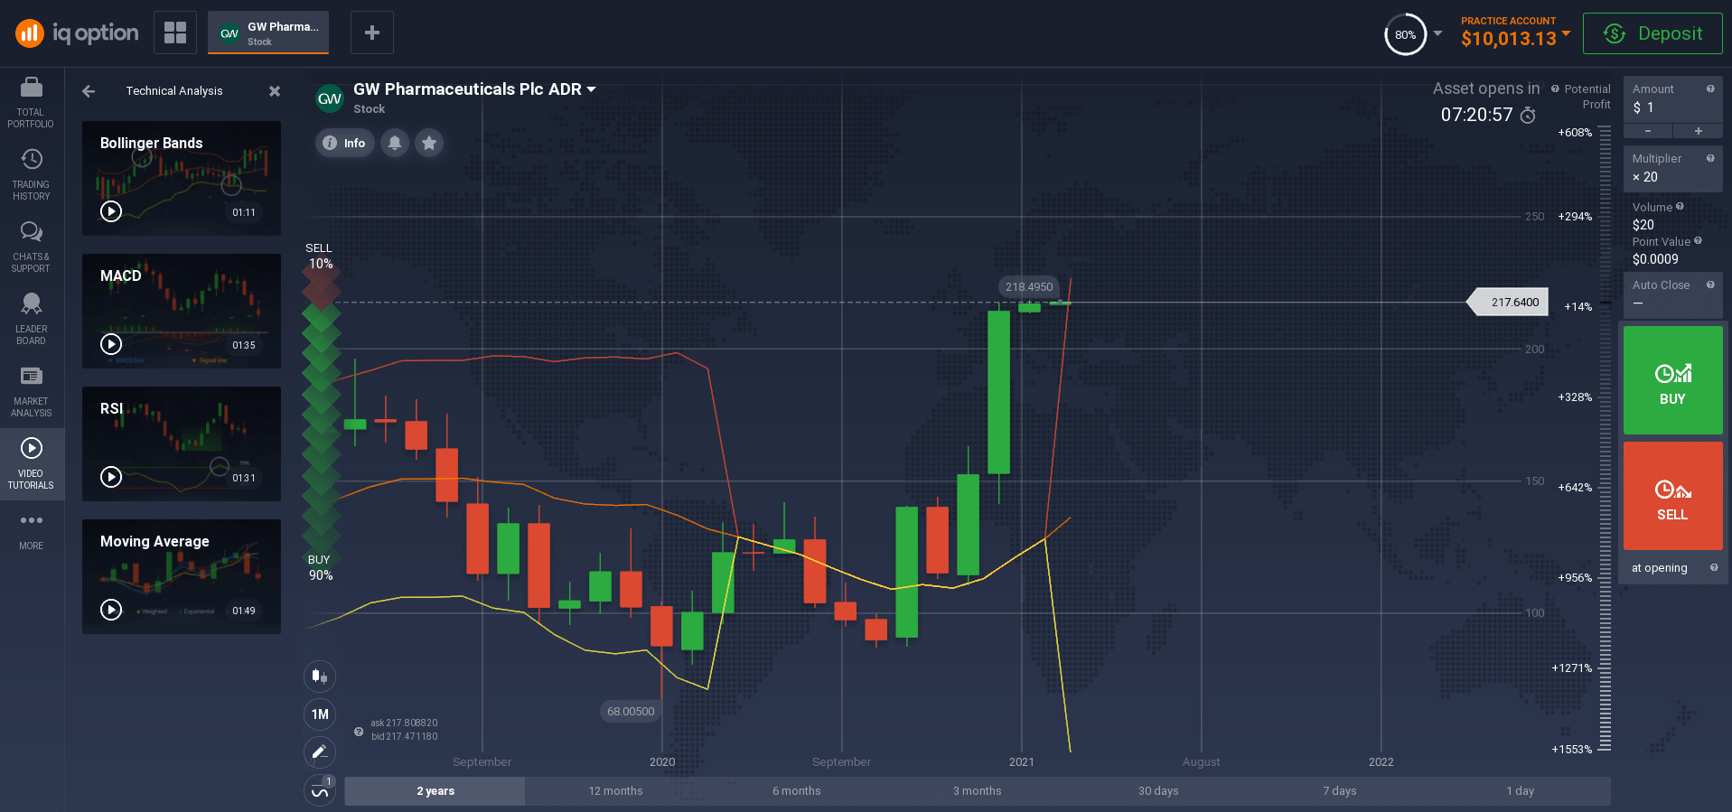
Task: Click the Amount input field
Action: 1672,99
